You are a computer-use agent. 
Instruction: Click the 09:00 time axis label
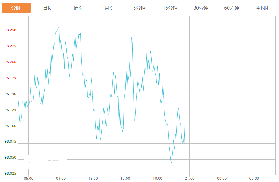click(61, 178)
